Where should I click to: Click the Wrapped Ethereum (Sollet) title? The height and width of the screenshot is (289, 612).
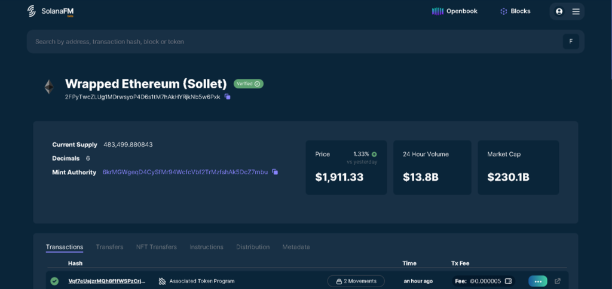[x=146, y=84]
